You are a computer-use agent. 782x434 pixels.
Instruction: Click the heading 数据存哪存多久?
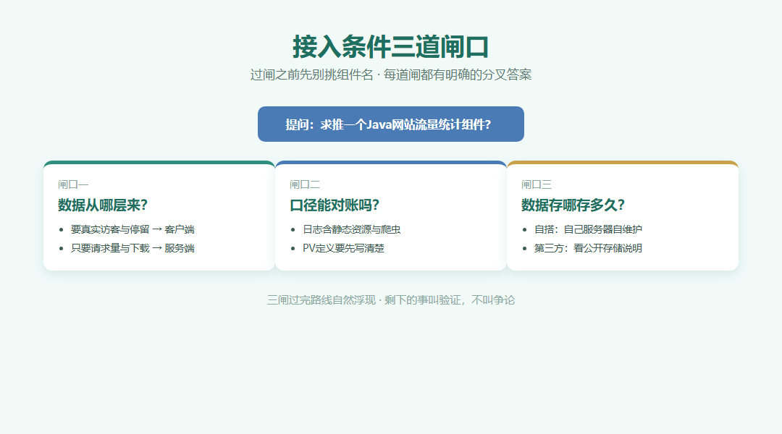click(x=573, y=205)
